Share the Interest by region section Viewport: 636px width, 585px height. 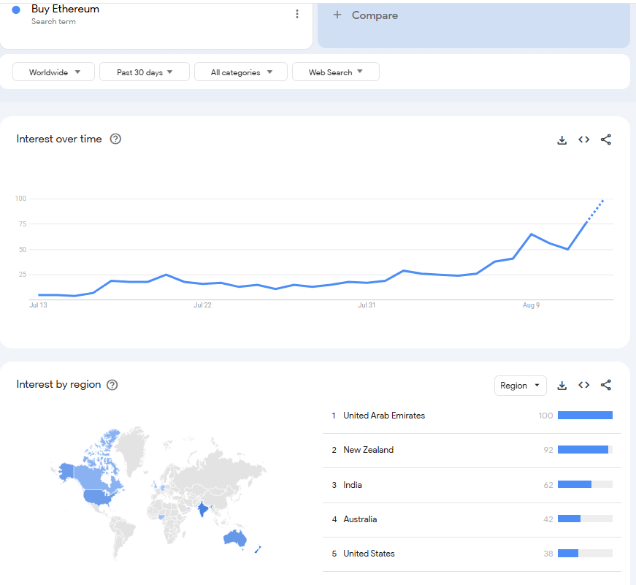click(605, 385)
